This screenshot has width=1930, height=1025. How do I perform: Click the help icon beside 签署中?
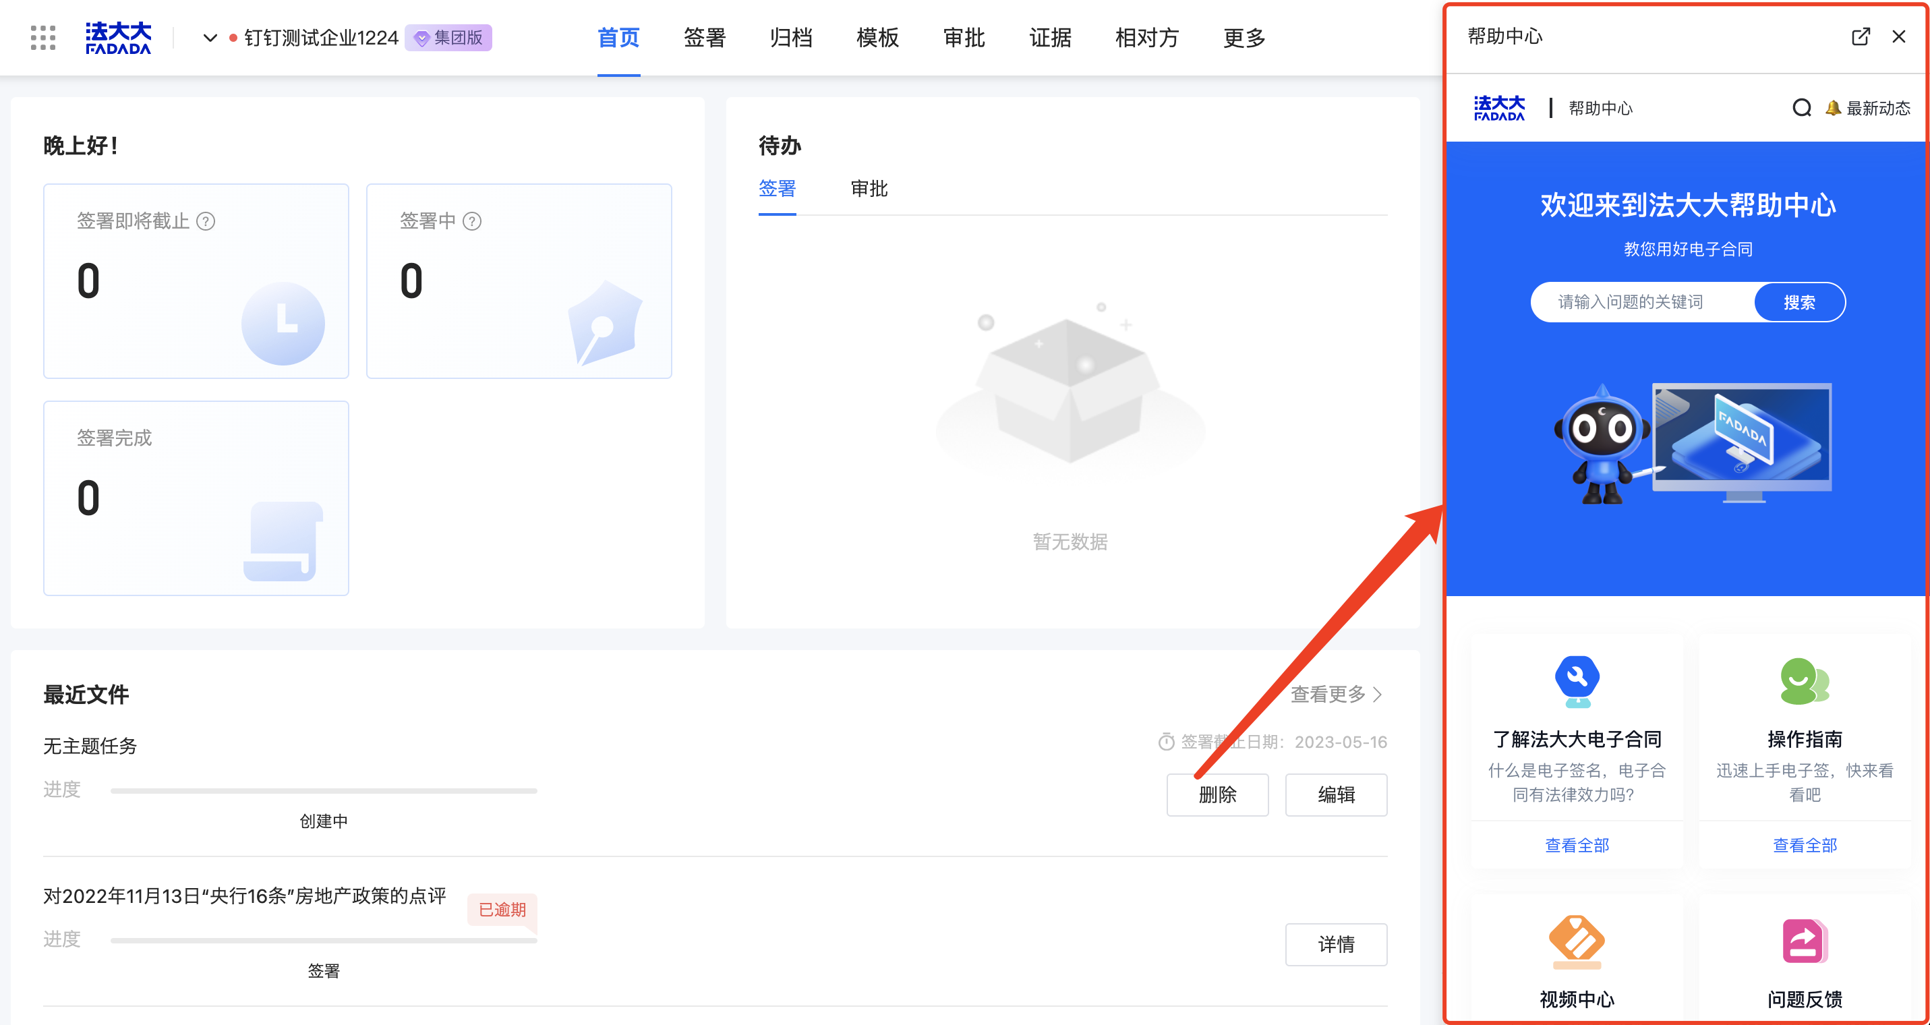coord(472,221)
